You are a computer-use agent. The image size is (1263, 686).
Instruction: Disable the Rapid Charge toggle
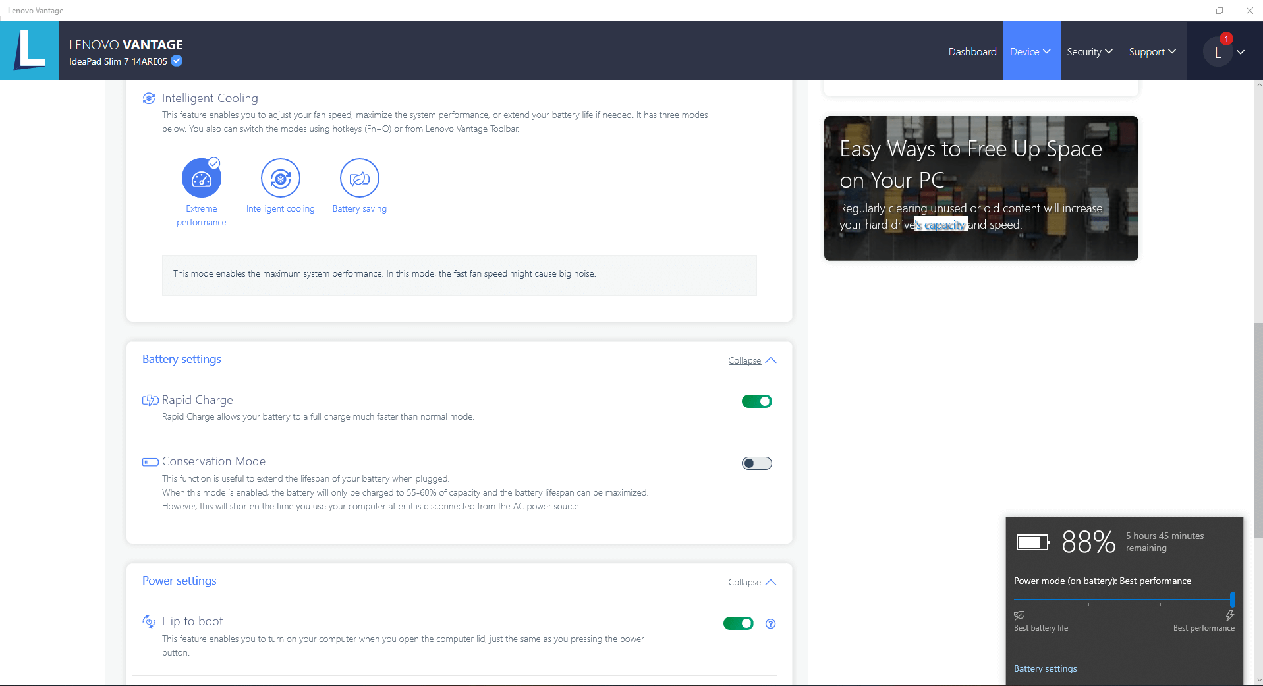click(756, 401)
